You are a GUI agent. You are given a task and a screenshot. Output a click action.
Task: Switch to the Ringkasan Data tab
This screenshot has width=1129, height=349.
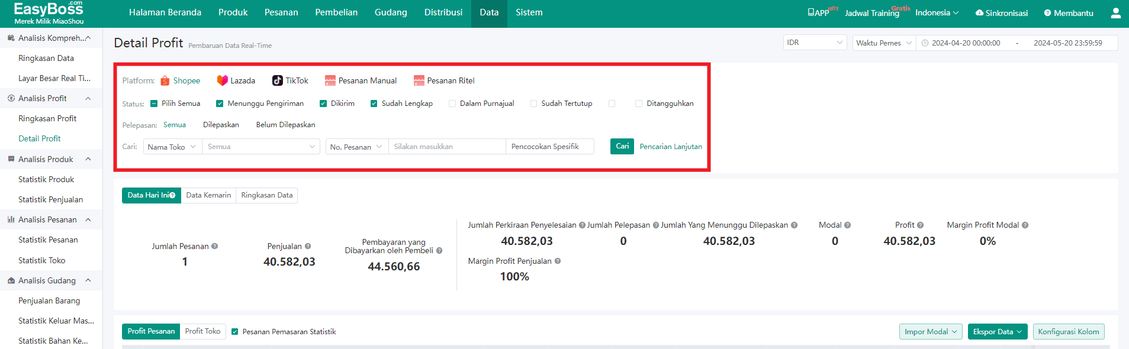266,195
